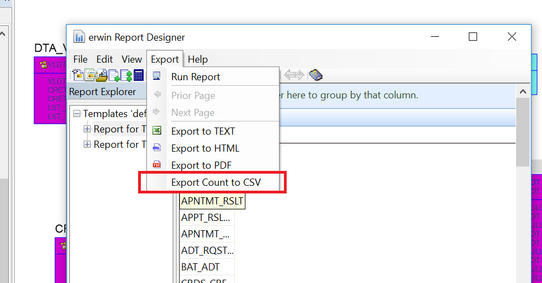542x283 pixels.
Task: Click the Export to HTML file icon
Action: 157,148
